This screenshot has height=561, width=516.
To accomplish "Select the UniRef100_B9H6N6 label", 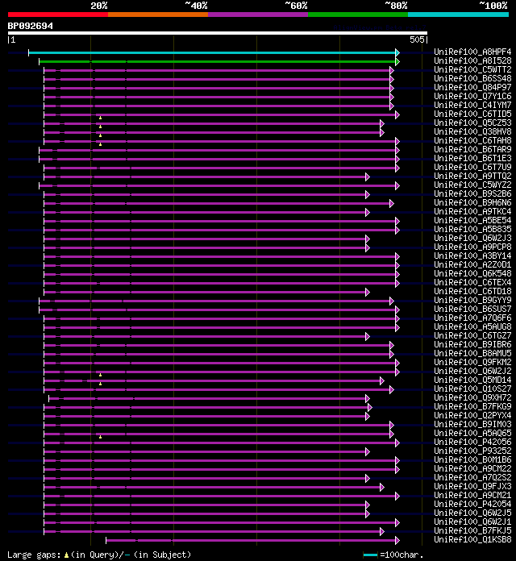I will (472, 203).
